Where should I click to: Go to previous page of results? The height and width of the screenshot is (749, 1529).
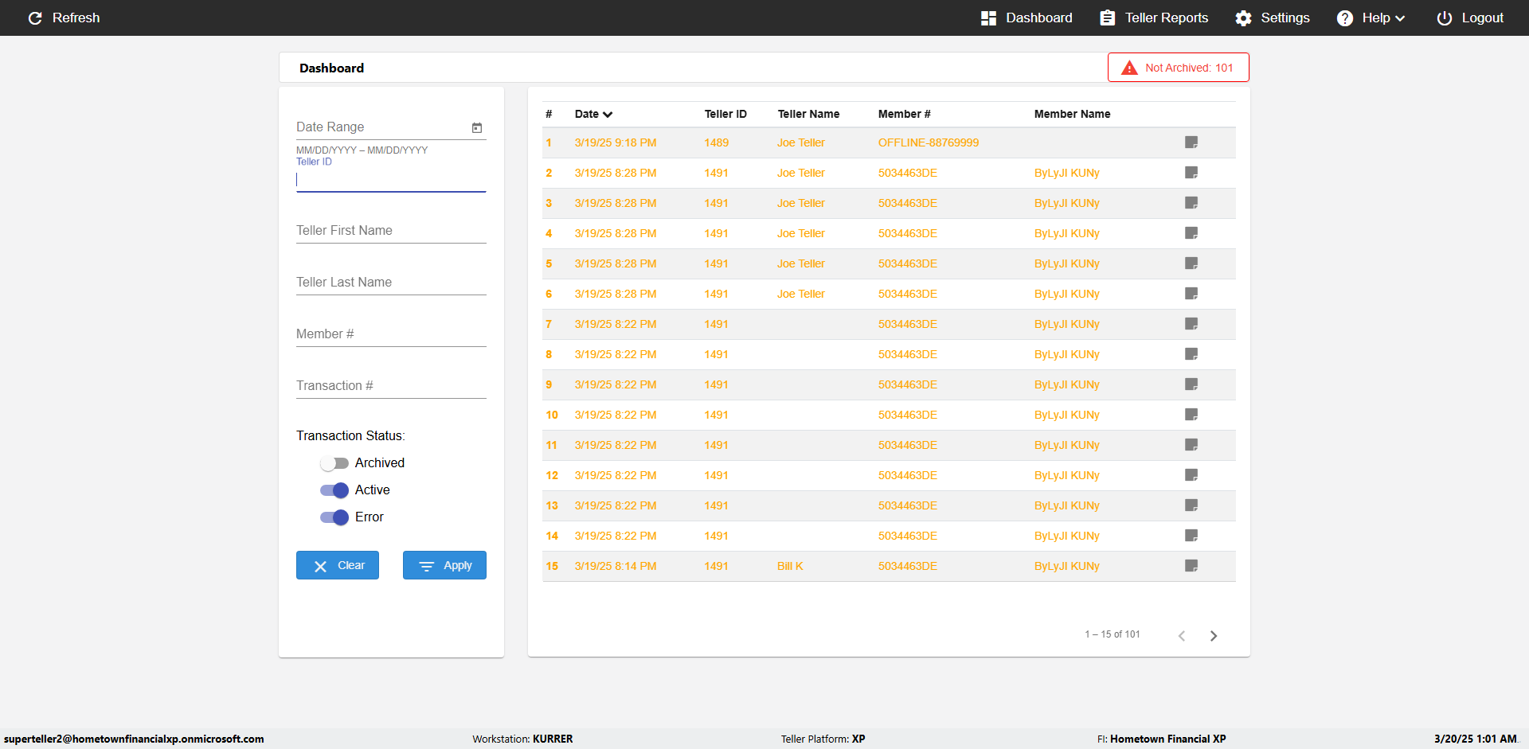tap(1182, 635)
